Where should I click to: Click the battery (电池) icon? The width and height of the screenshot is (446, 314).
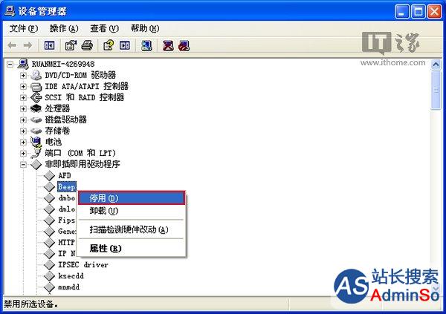(x=36, y=142)
